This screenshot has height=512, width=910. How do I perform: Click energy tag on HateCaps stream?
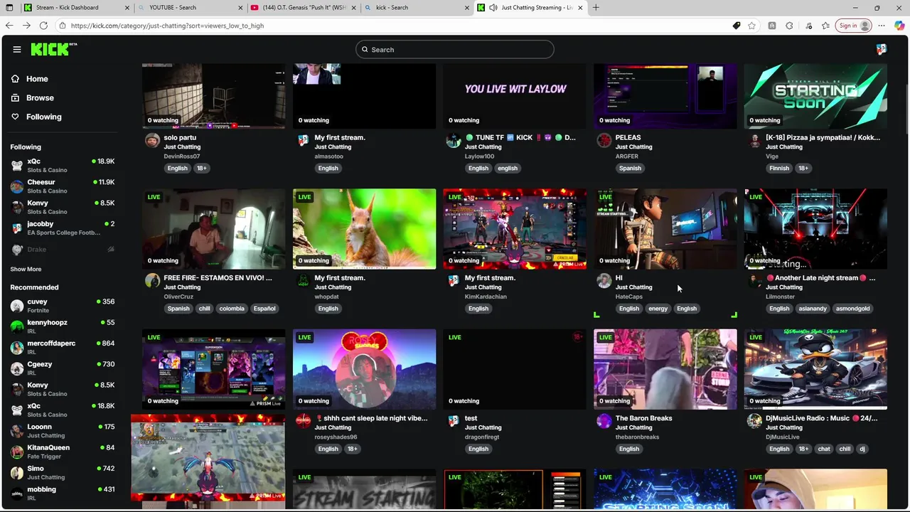(658, 309)
